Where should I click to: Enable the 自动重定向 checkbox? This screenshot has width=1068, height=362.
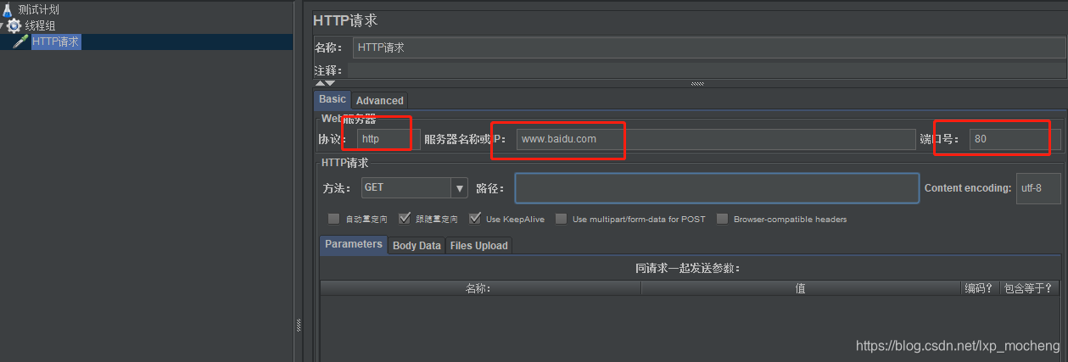click(x=334, y=219)
